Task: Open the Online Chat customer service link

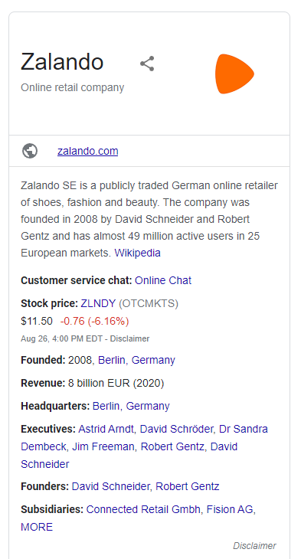Action: click(163, 280)
